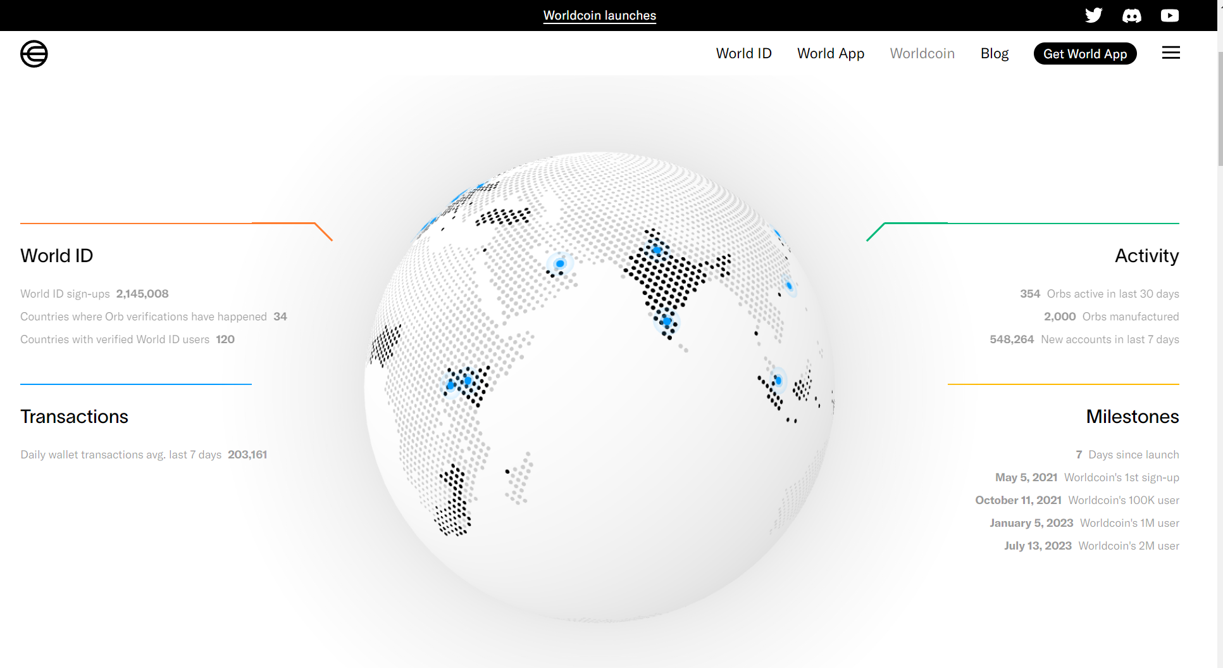This screenshot has width=1223, height=668.
Task: Click the Transactions section heading
Action: pyautogui.click(x=74, y=417)
